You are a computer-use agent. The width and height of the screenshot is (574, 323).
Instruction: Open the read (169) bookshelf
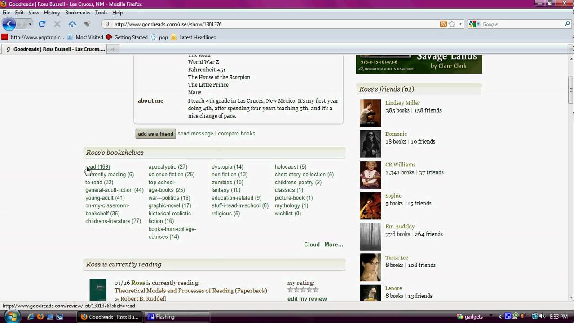point(97,167)
